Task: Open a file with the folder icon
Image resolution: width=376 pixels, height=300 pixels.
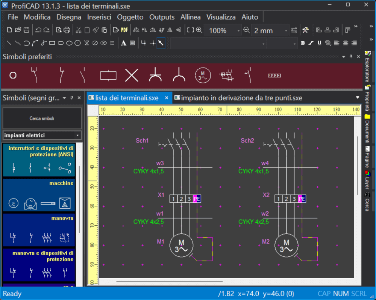Action: coord(18,30)
